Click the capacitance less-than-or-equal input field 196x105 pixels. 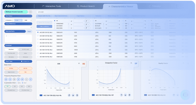pos(78,21)
